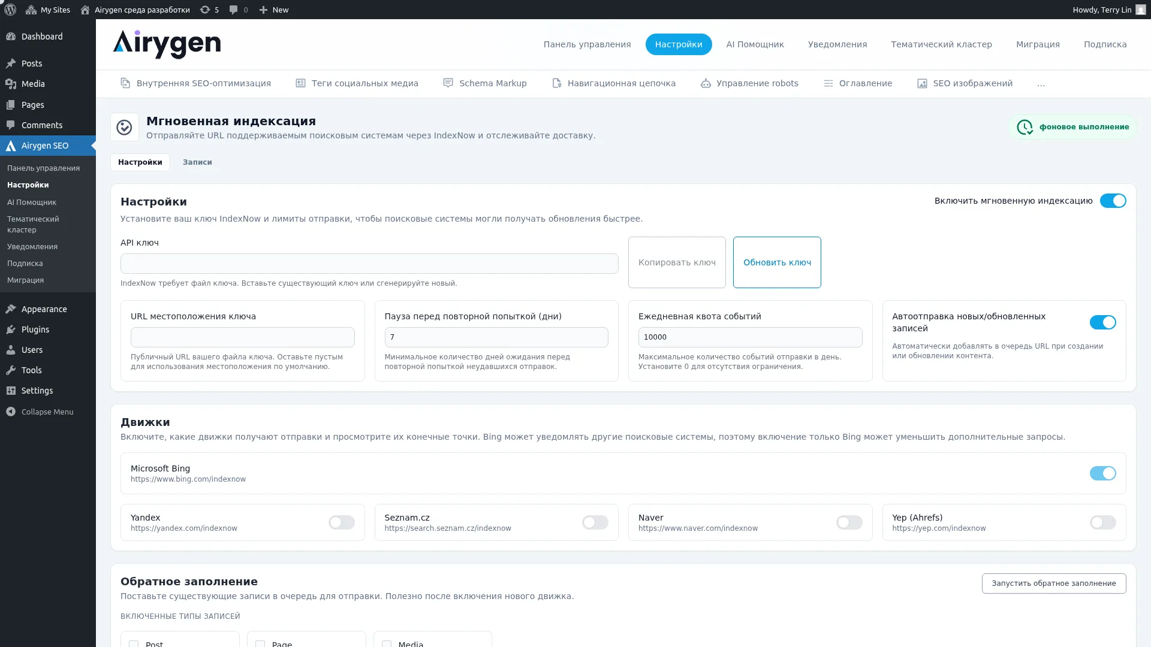Click the Airygen SEO logo icon in sidebar
This screenshot has height=647, width=1151.
(x=11, y=146)
